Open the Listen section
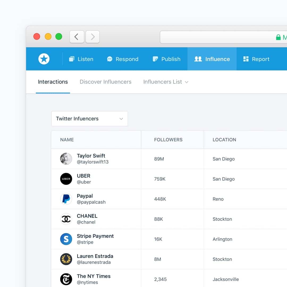The width and height of the screenshot is (287, 287). (x=81, y=59)
